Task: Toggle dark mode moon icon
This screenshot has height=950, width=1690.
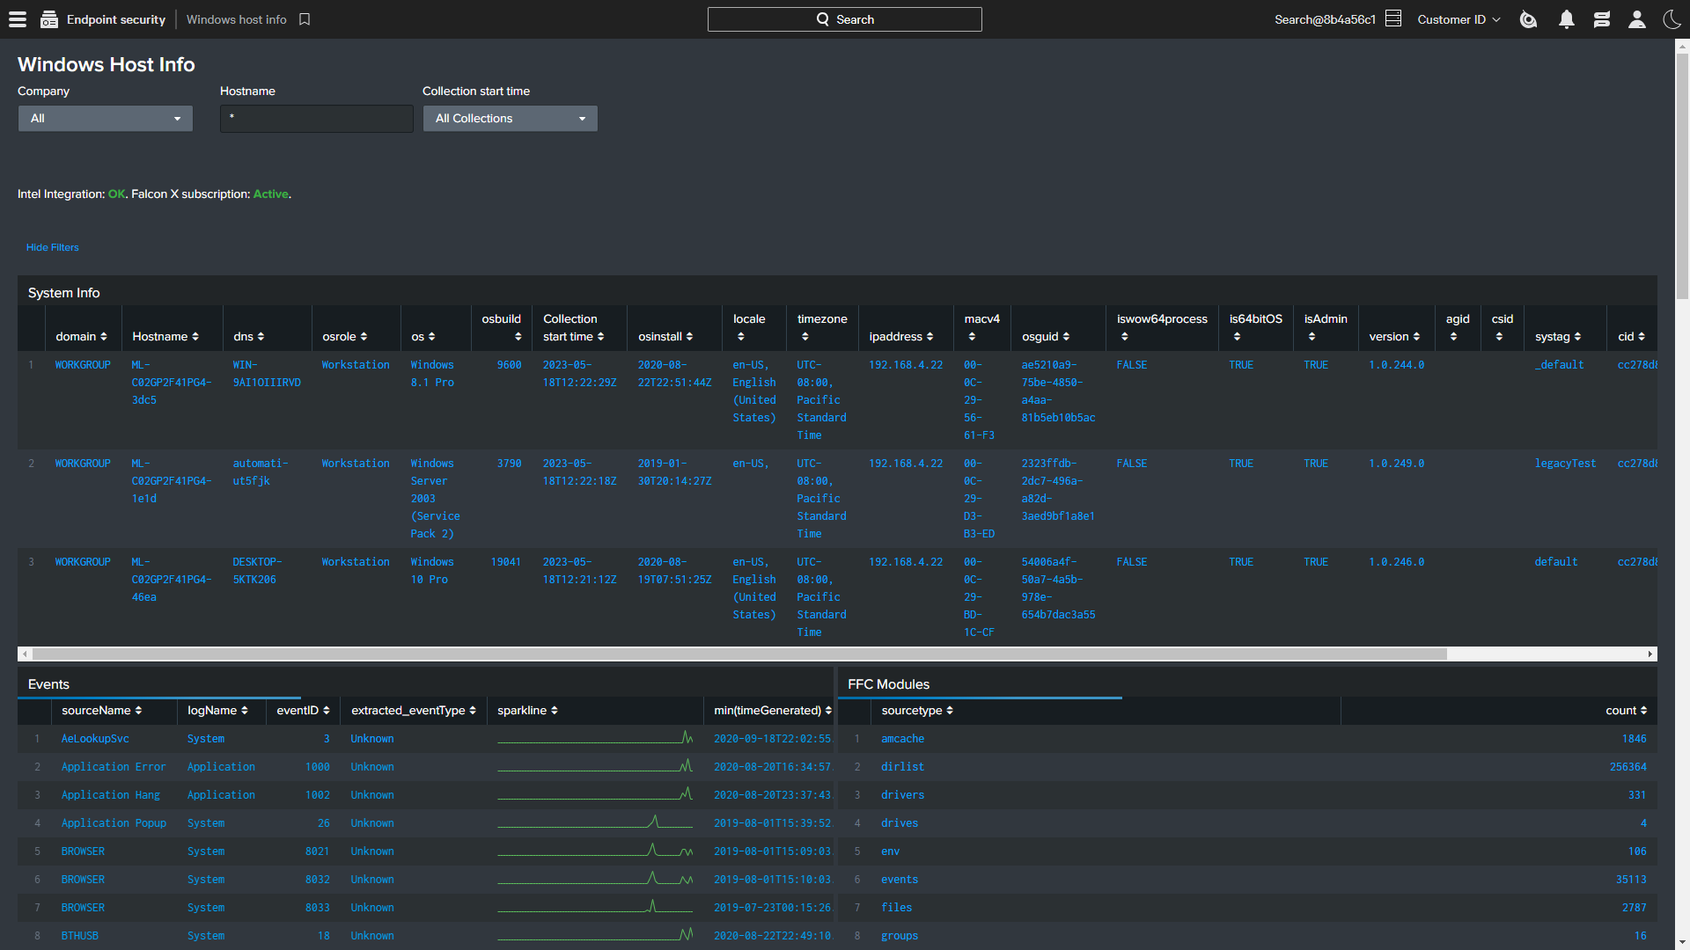Action: coord(1672,19)
